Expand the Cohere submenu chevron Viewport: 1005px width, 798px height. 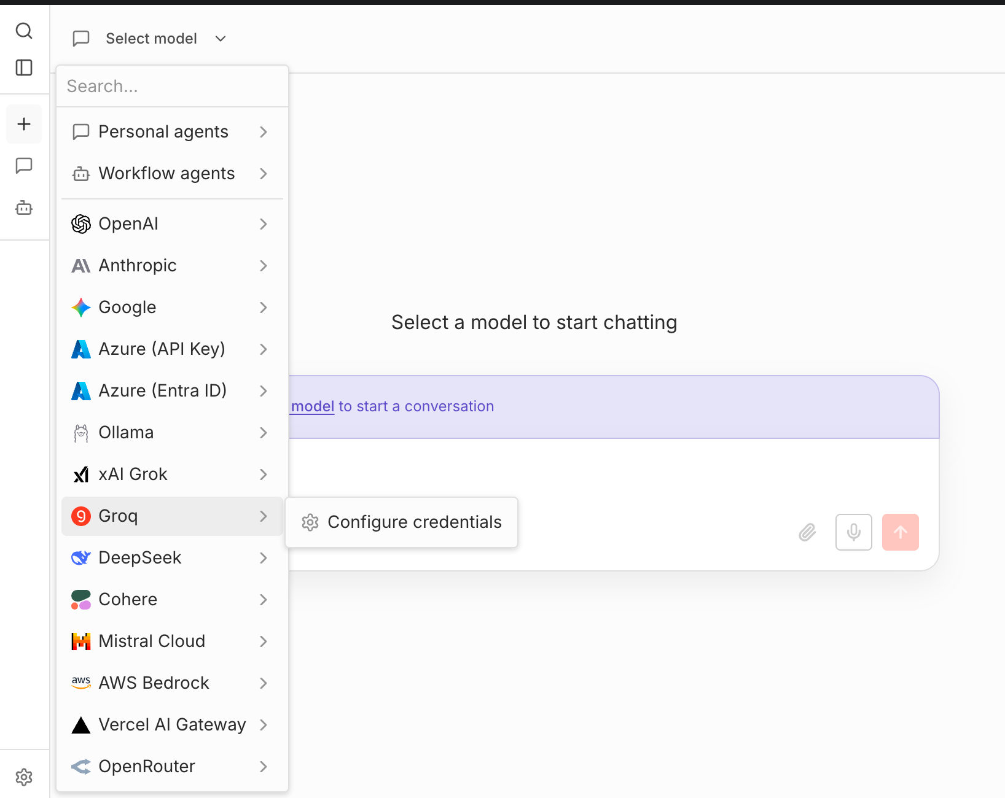click(264, 600)
